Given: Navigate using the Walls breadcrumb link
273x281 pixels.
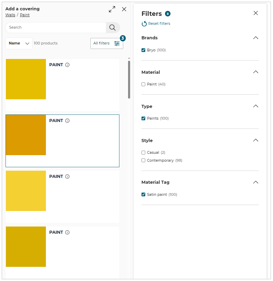Looking at the screenshot, I should [10, 15].
